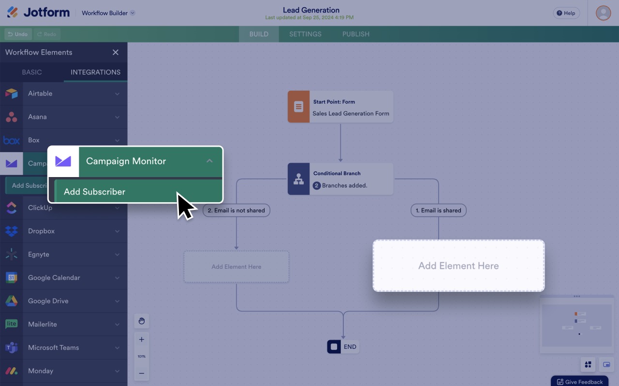This screenshot has height=386, width=619.
Task: Click the minimap drag handle dots
Action: 576,296
